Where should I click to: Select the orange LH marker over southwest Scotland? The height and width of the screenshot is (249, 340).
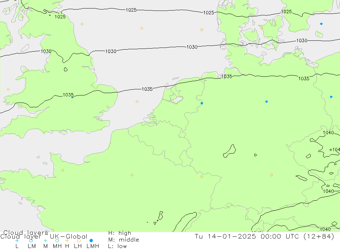pyautogui.click(x=23, y=17)
